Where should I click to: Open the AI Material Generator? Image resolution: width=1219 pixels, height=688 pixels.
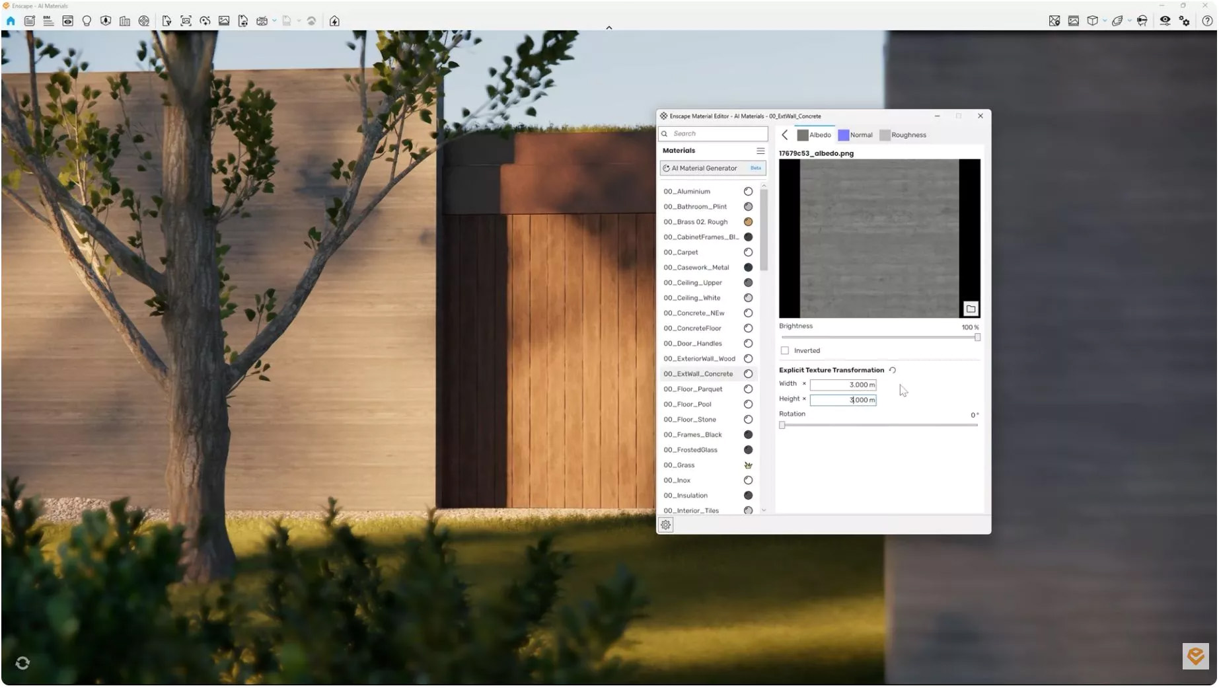click(x=713, y=169)
